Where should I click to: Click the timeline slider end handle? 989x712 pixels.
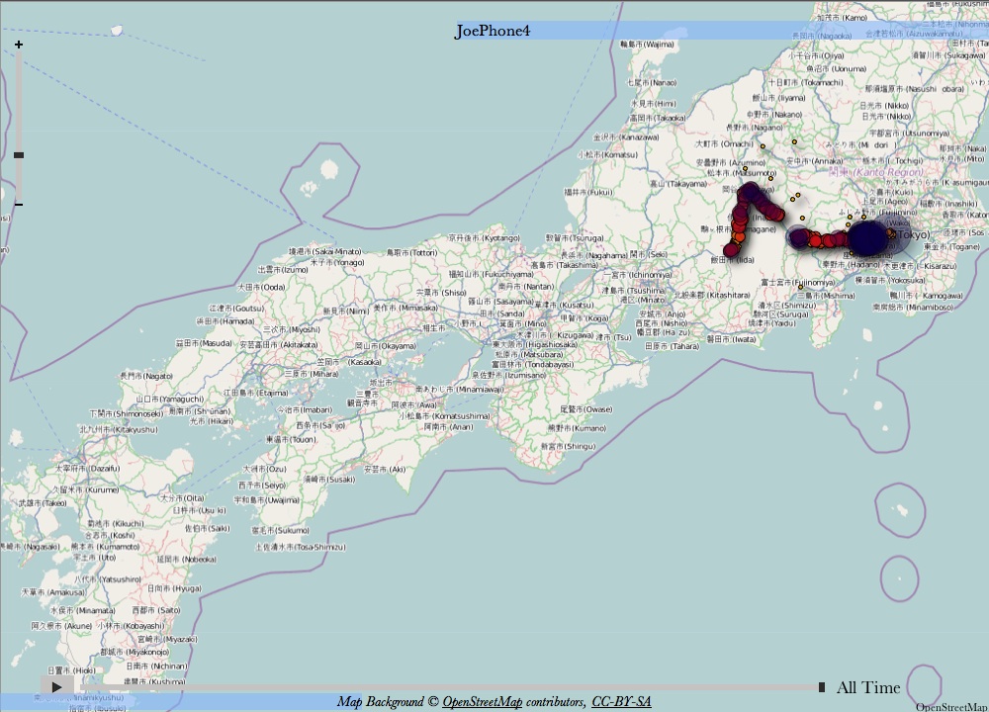coord(821,686)
